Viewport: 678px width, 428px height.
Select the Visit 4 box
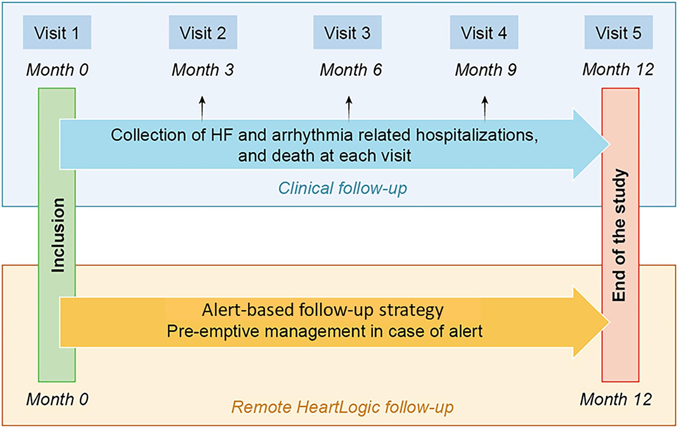484,32
